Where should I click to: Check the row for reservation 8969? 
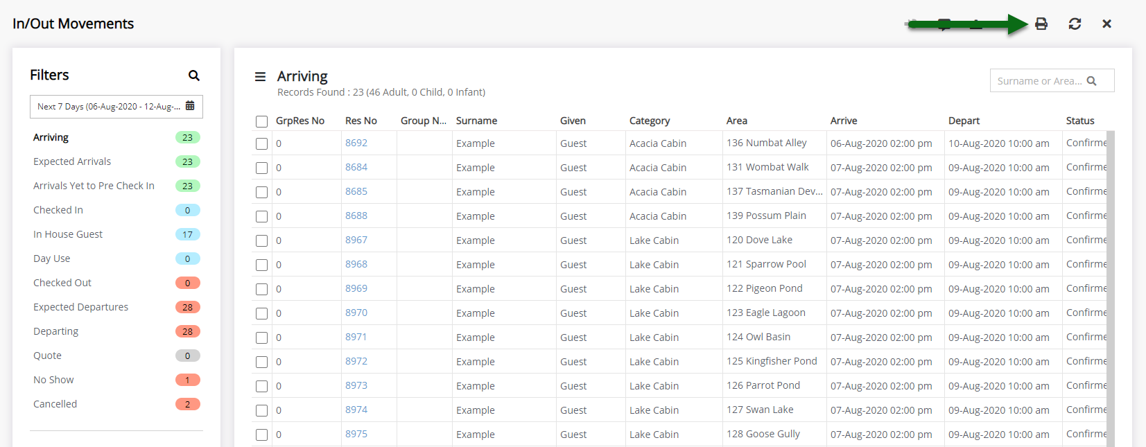pos(261,289)
